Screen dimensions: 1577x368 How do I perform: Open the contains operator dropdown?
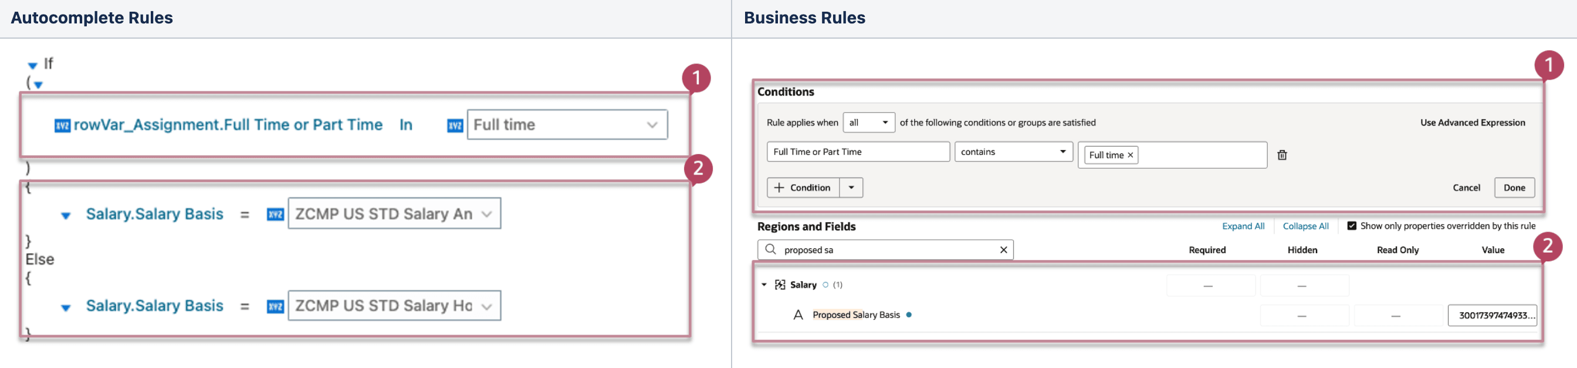tap(1062, 152)
